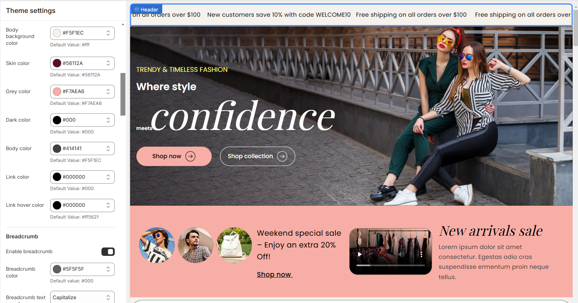Click the Breadcrumb color #5F5F5F swatch
Screen dimensions: 578x303
57,269
